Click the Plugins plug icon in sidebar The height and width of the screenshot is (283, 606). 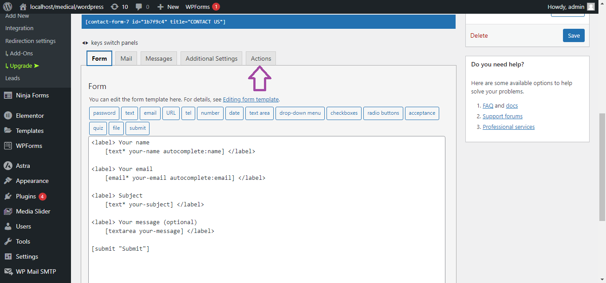click(8, 196)
